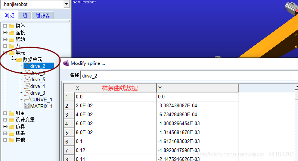Click the spline icon beside drive_3
The image size is (298, 161).
(27, 93)
